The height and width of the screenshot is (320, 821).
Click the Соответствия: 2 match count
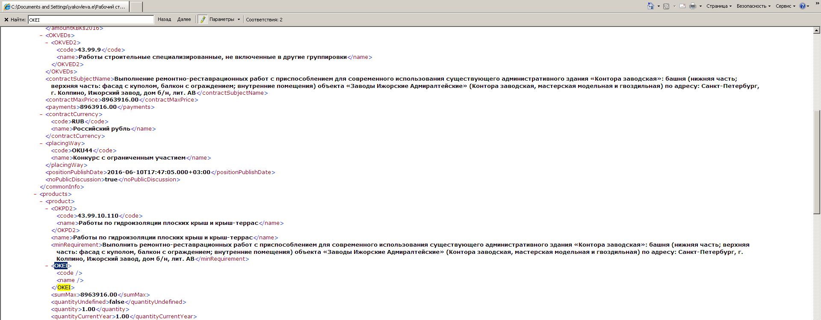(x=264, y=20)
